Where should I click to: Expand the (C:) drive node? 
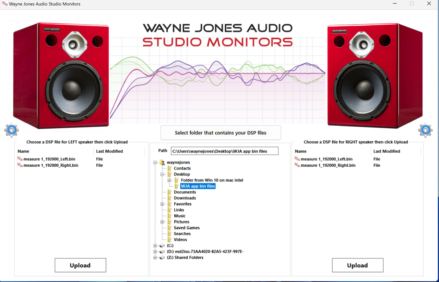(x=155, y=246)
